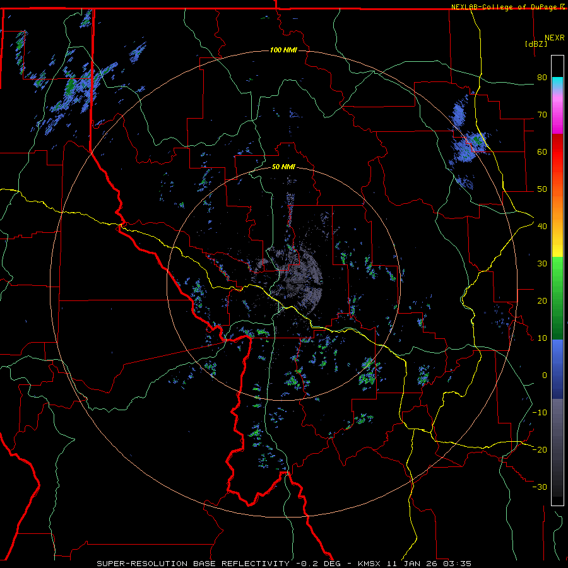Click the -20 dBZ scale value
568x568 pixels.
click(x=540, y=449)
